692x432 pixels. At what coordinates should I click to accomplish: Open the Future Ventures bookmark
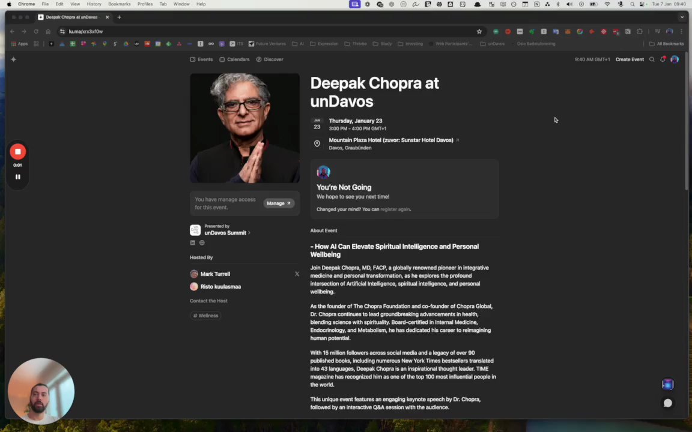pyautogui.click(x=267, y=44)
